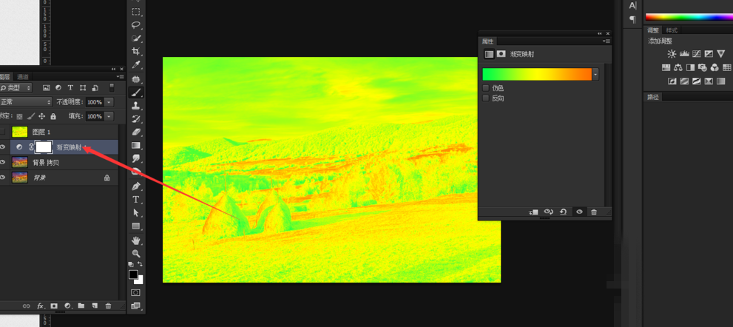This screenshot has width=733, height=327.
Task: Select the Path Selection arrow tool
Action: (136, 213)
